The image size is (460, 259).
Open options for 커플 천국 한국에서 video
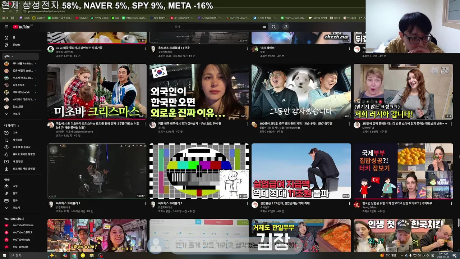[x=247, y=124]
